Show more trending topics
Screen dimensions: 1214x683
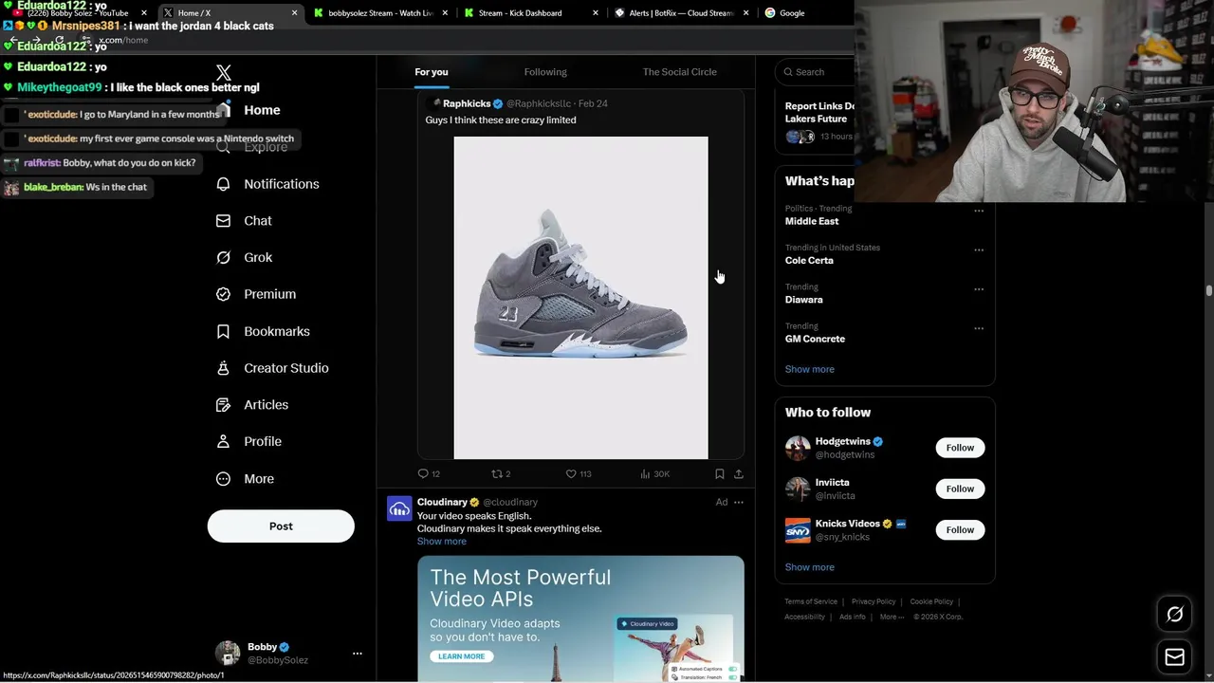(x=810, y=369)
